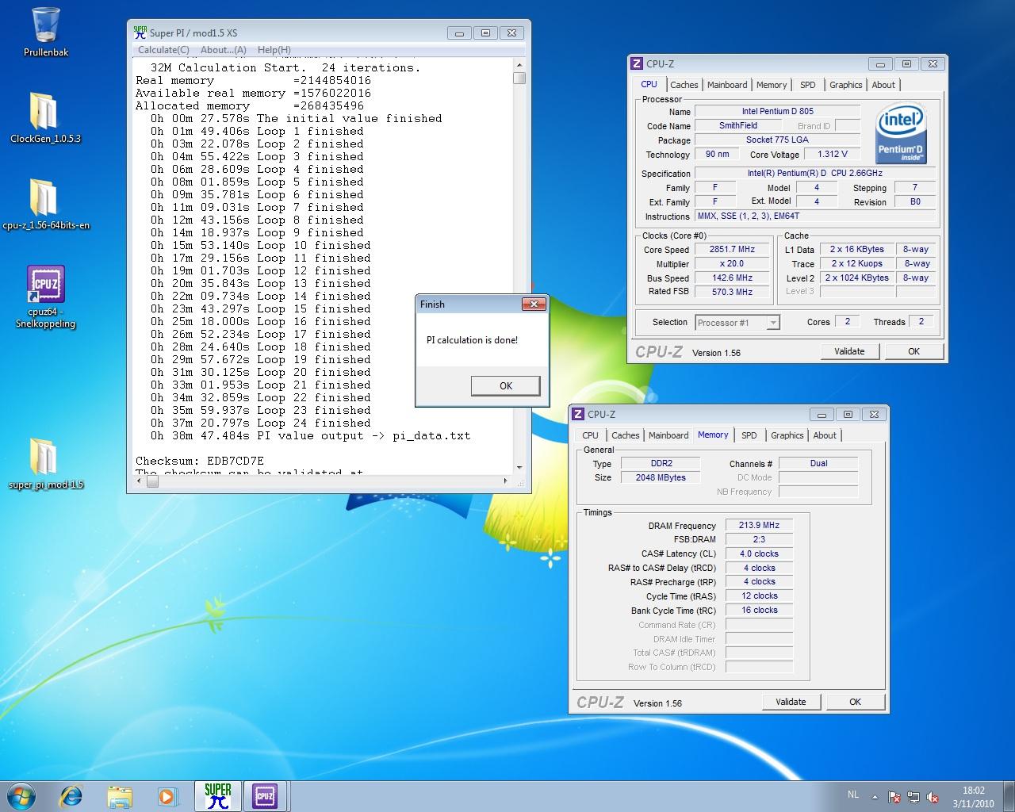
Task: Click the processor Name field Intel Pentium D 805
Action: [778, 111]
